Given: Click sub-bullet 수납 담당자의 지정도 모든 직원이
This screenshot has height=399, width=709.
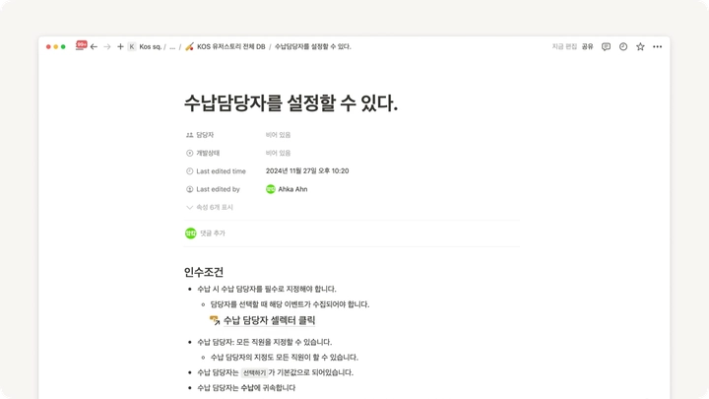Looking at the screenshot, I should coord(285,358).
